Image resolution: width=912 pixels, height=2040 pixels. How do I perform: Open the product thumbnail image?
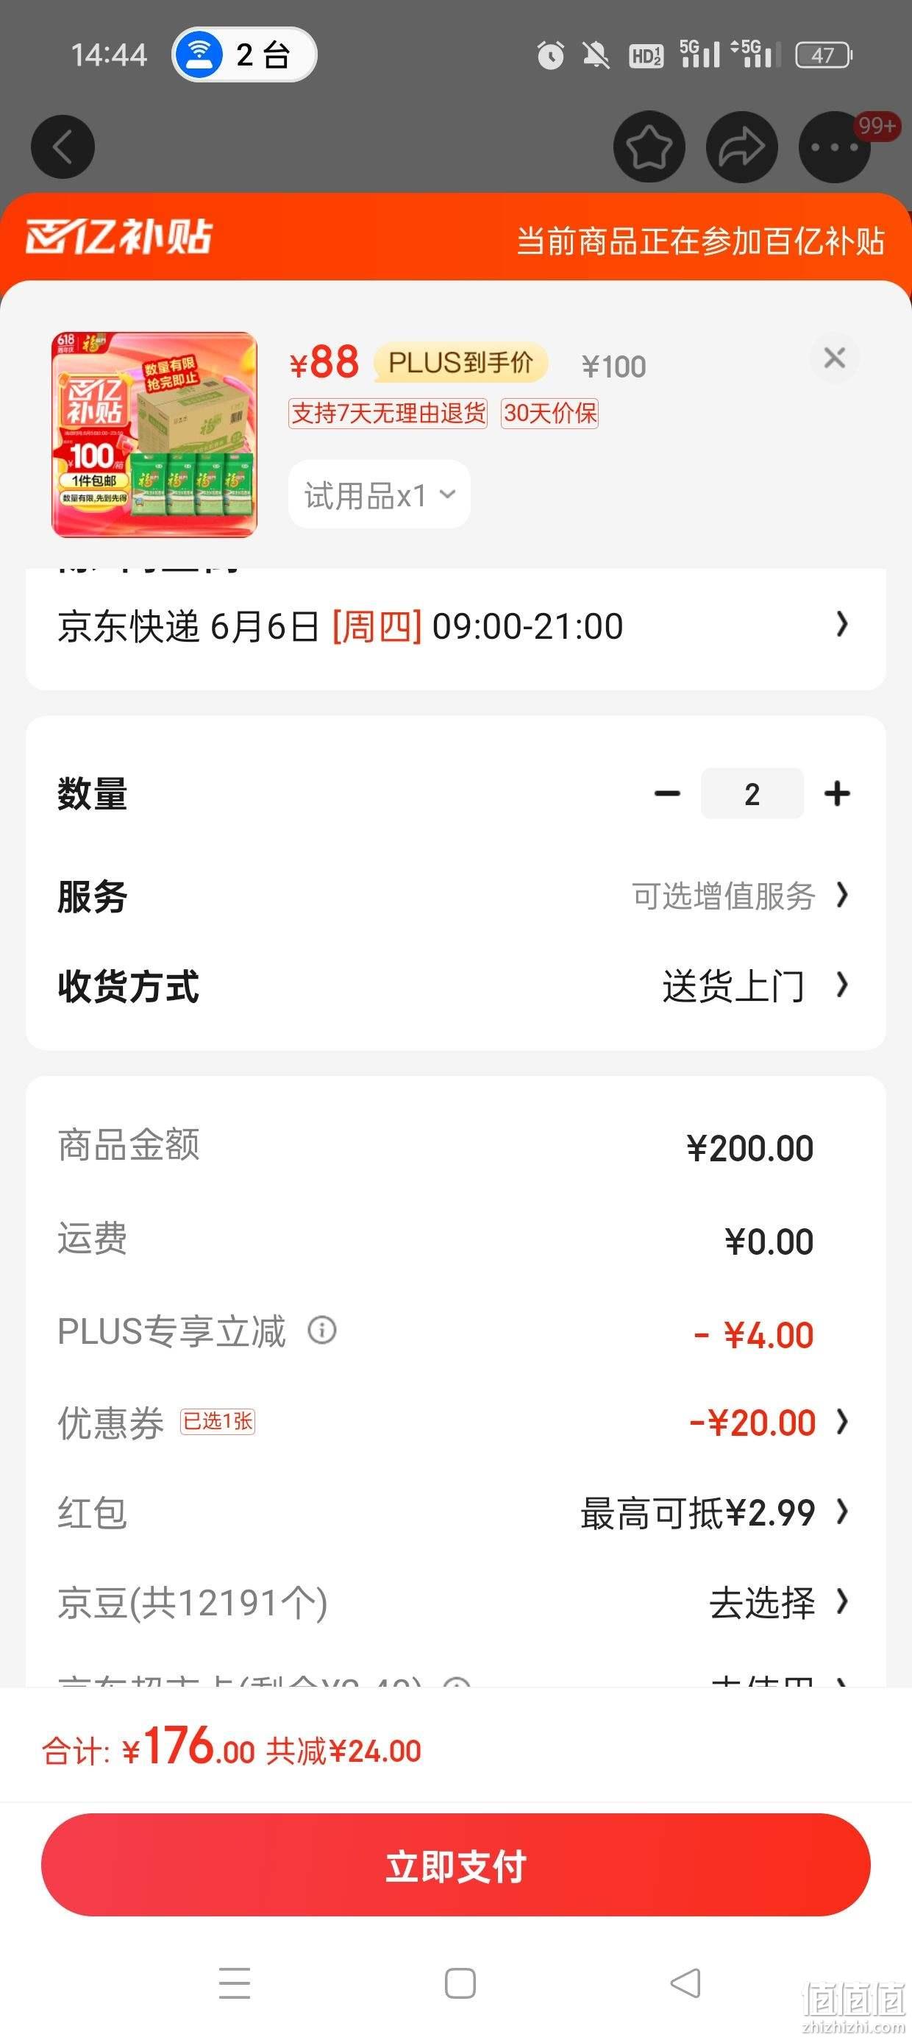click(x=154, y=435)
